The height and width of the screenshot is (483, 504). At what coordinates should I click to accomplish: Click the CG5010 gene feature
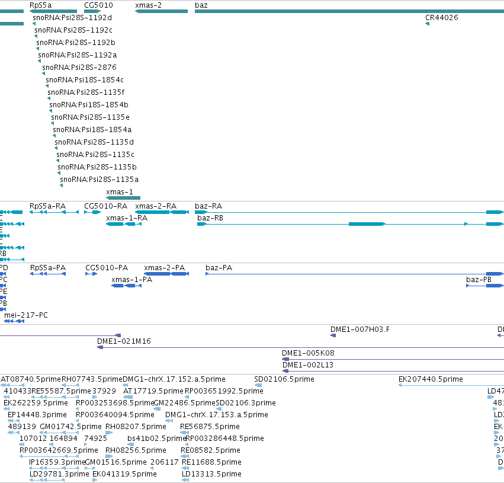point(92,11)
